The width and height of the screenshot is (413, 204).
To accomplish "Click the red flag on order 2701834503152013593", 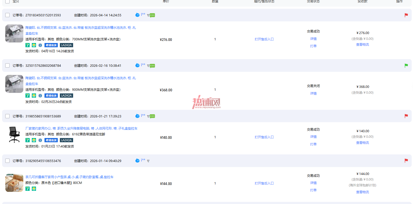I will tap(406, 15).
